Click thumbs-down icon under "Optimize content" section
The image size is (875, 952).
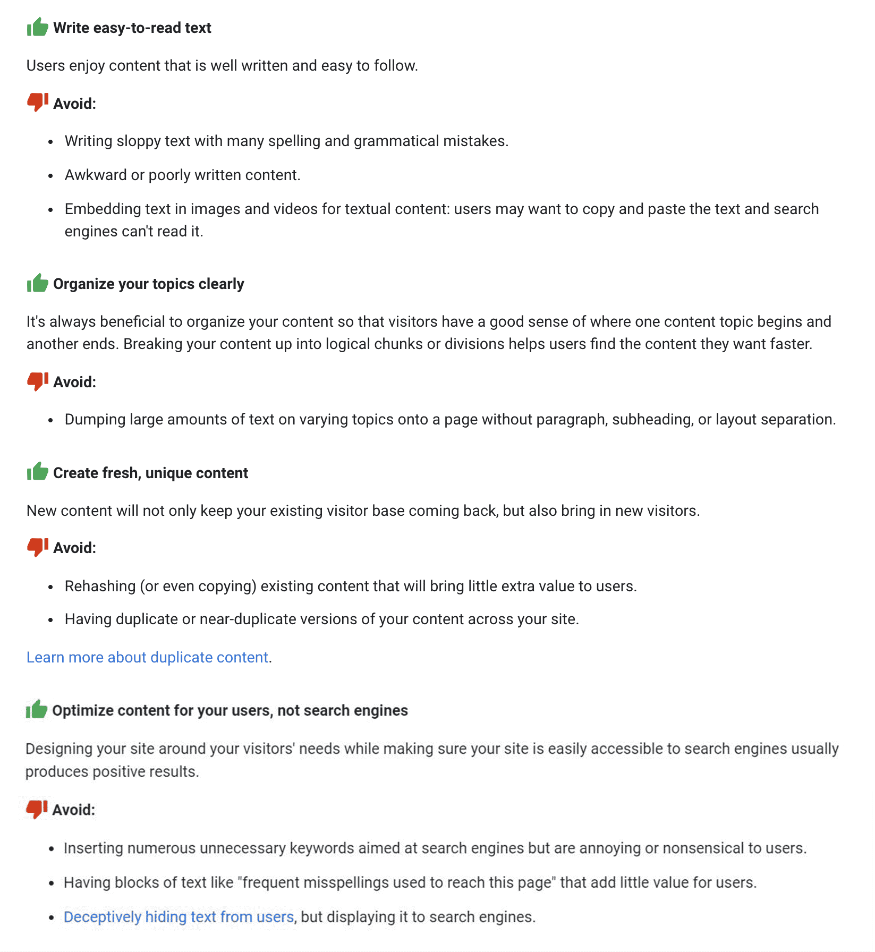tap(37, 809)
